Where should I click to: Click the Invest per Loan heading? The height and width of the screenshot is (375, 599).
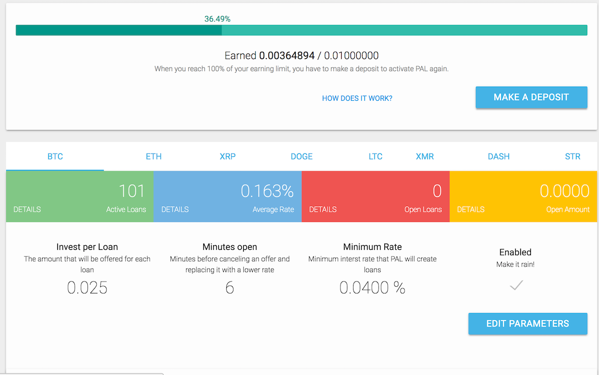(x=87, y=247)
